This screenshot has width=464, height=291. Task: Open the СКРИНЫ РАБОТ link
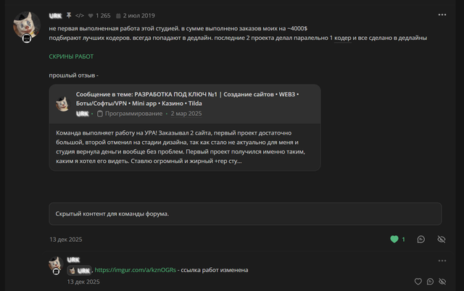(71, 56)
